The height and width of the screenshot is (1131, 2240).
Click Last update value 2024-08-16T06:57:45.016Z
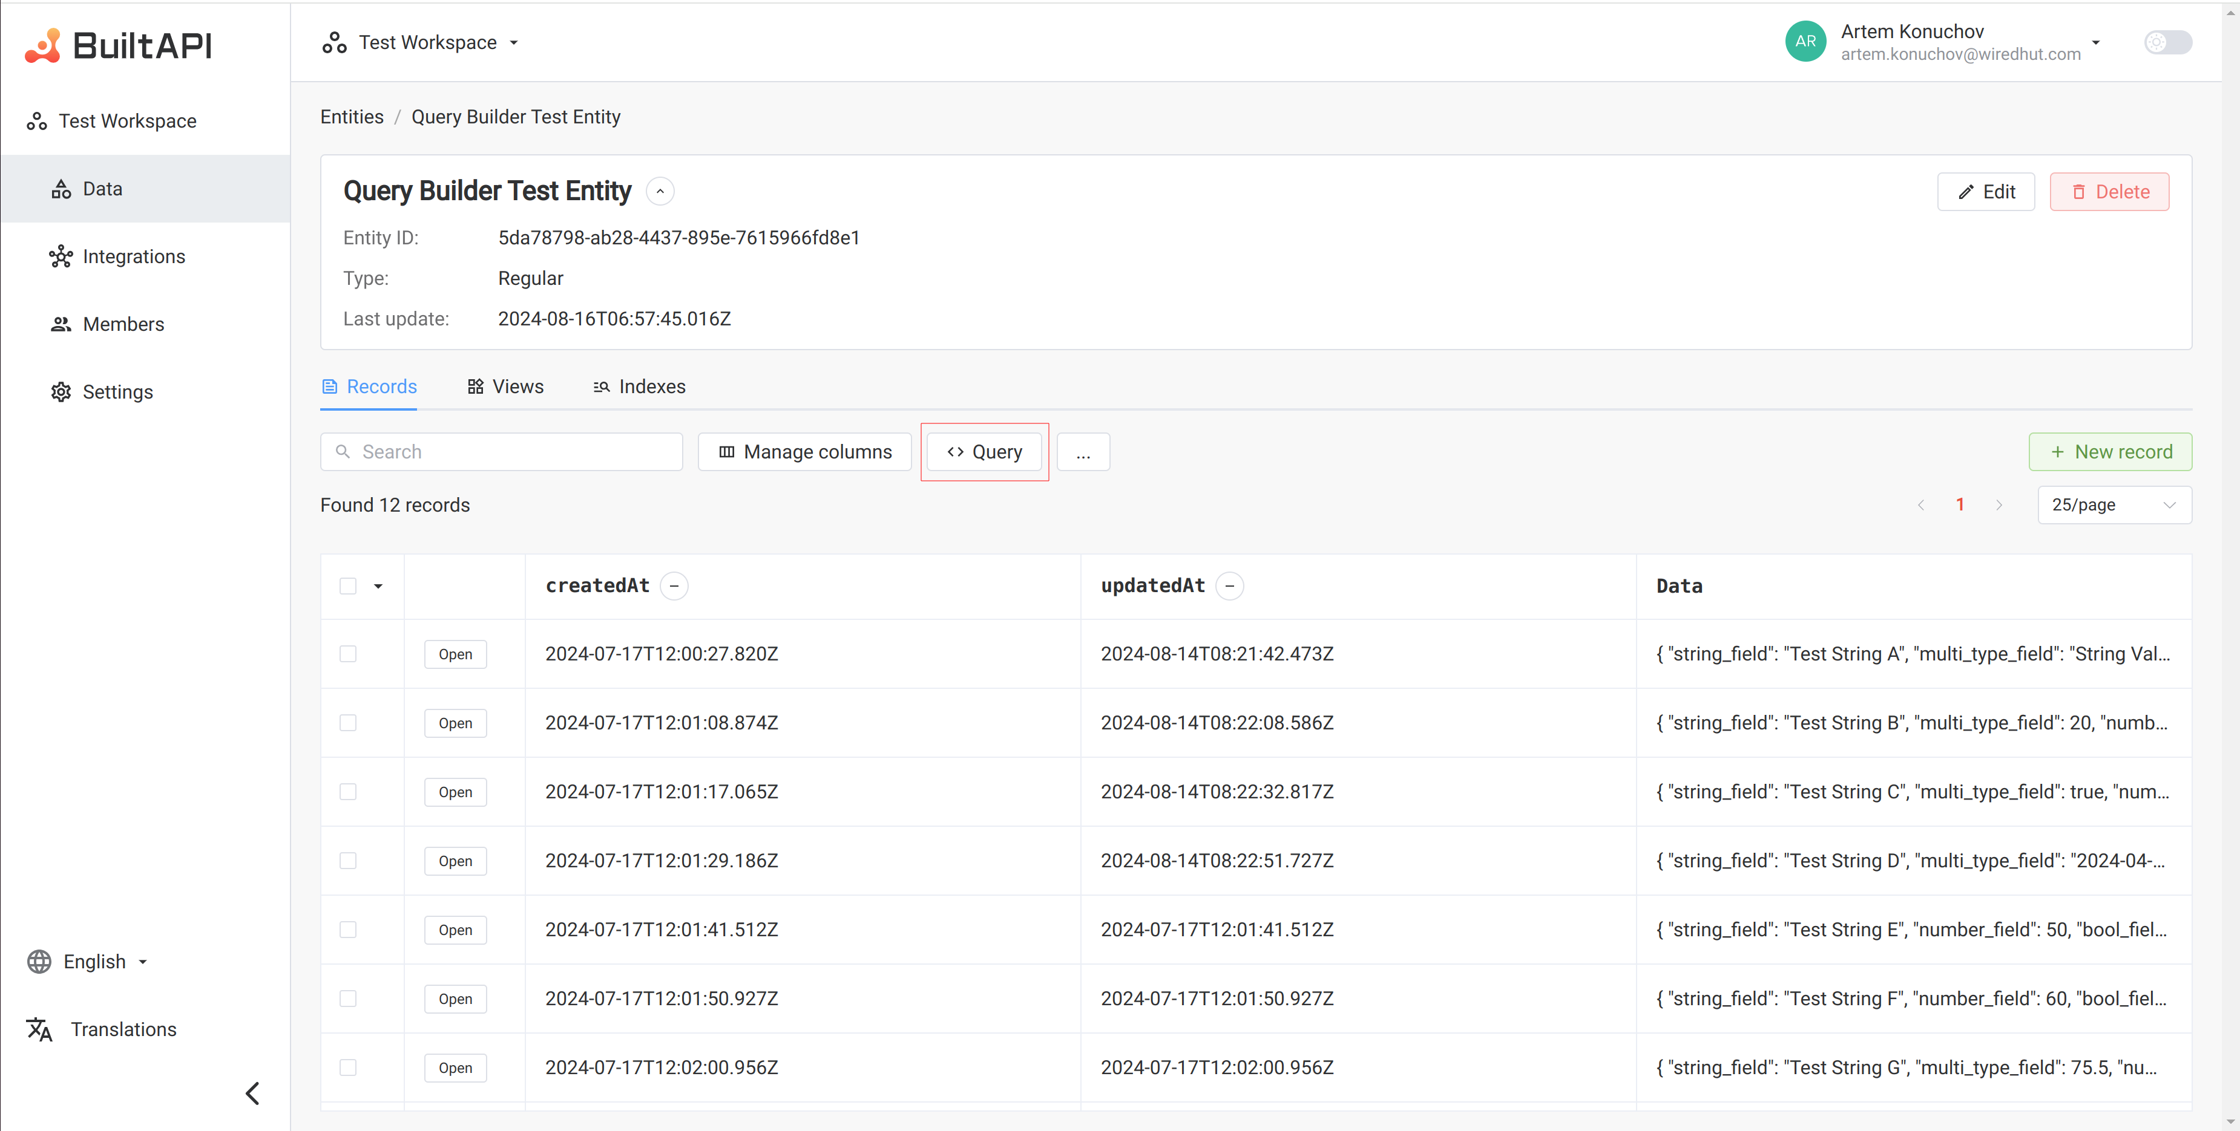pyautogui.click(x=614, y=319)
